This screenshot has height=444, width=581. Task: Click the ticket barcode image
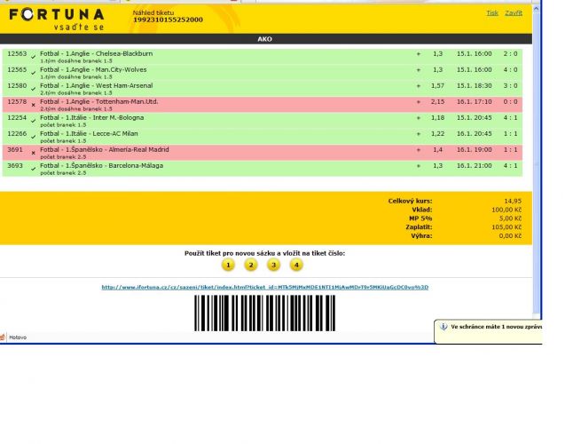point(265,313)
